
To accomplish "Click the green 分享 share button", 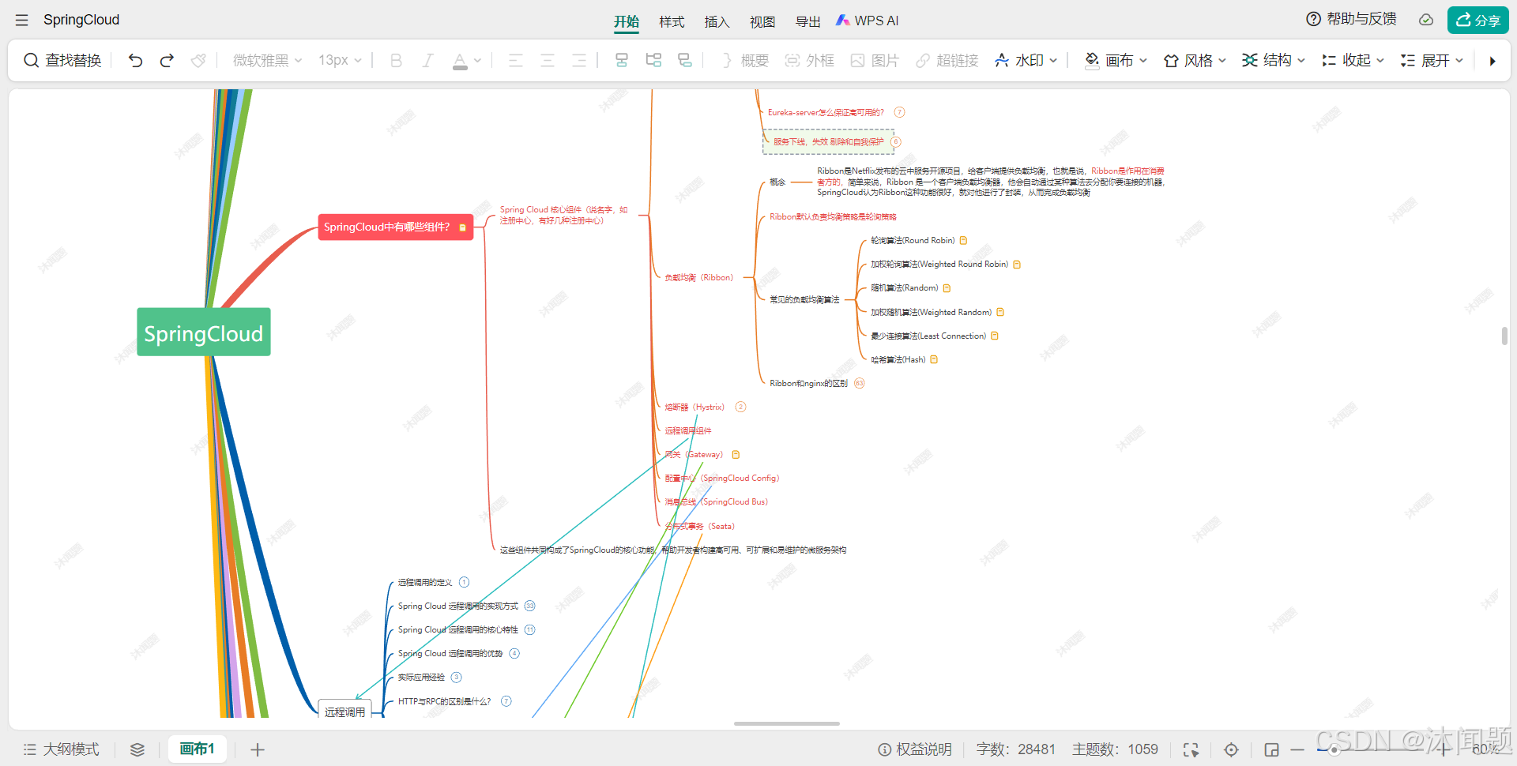I will point(1478,20).
